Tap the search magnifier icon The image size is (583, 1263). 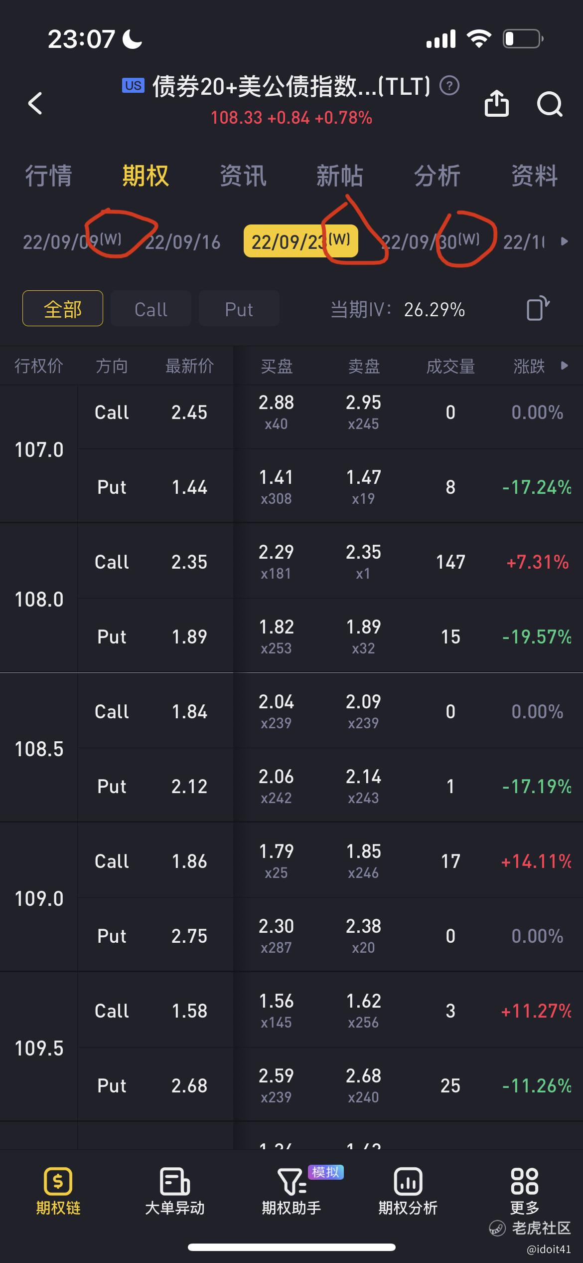(550, 104)
